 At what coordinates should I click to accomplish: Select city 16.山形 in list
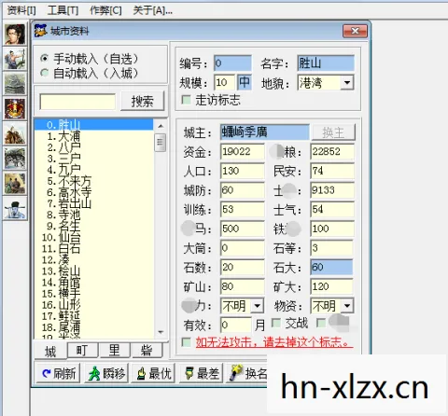(93, 305)
